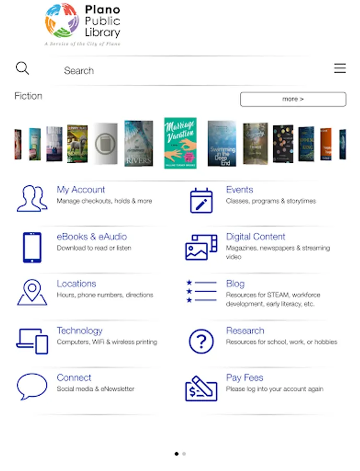This screenshot has height=471, width=360.
Task: Tap the Plano Public Library logo
Action: pyautogui.click(x=83, y=25)
